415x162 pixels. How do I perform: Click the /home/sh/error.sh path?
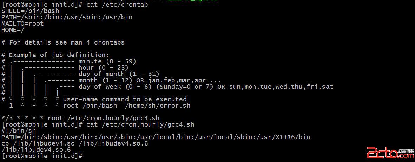click(158, 106)
